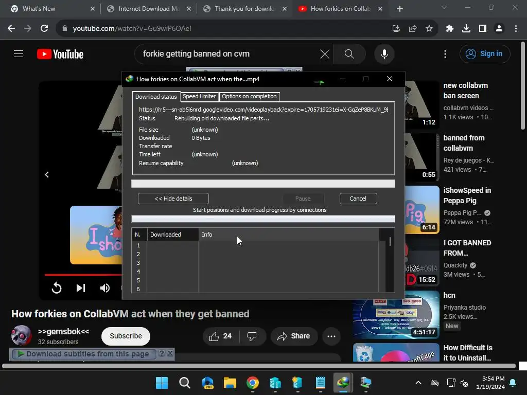Run the YouTube search magnifier button
The image size is (527, 395).
[x=349, y=54]
